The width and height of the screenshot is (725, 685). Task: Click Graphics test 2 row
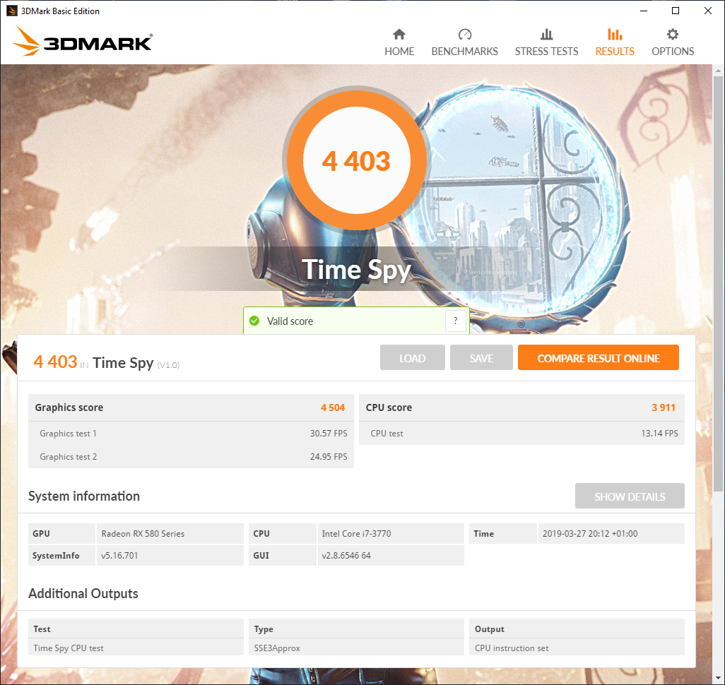pos(191,457)
